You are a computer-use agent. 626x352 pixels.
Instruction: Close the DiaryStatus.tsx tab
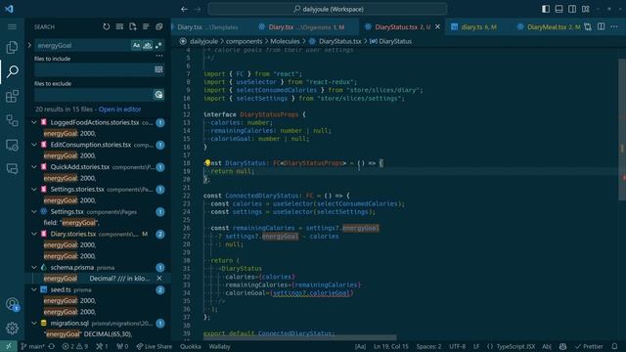[437, 26]
